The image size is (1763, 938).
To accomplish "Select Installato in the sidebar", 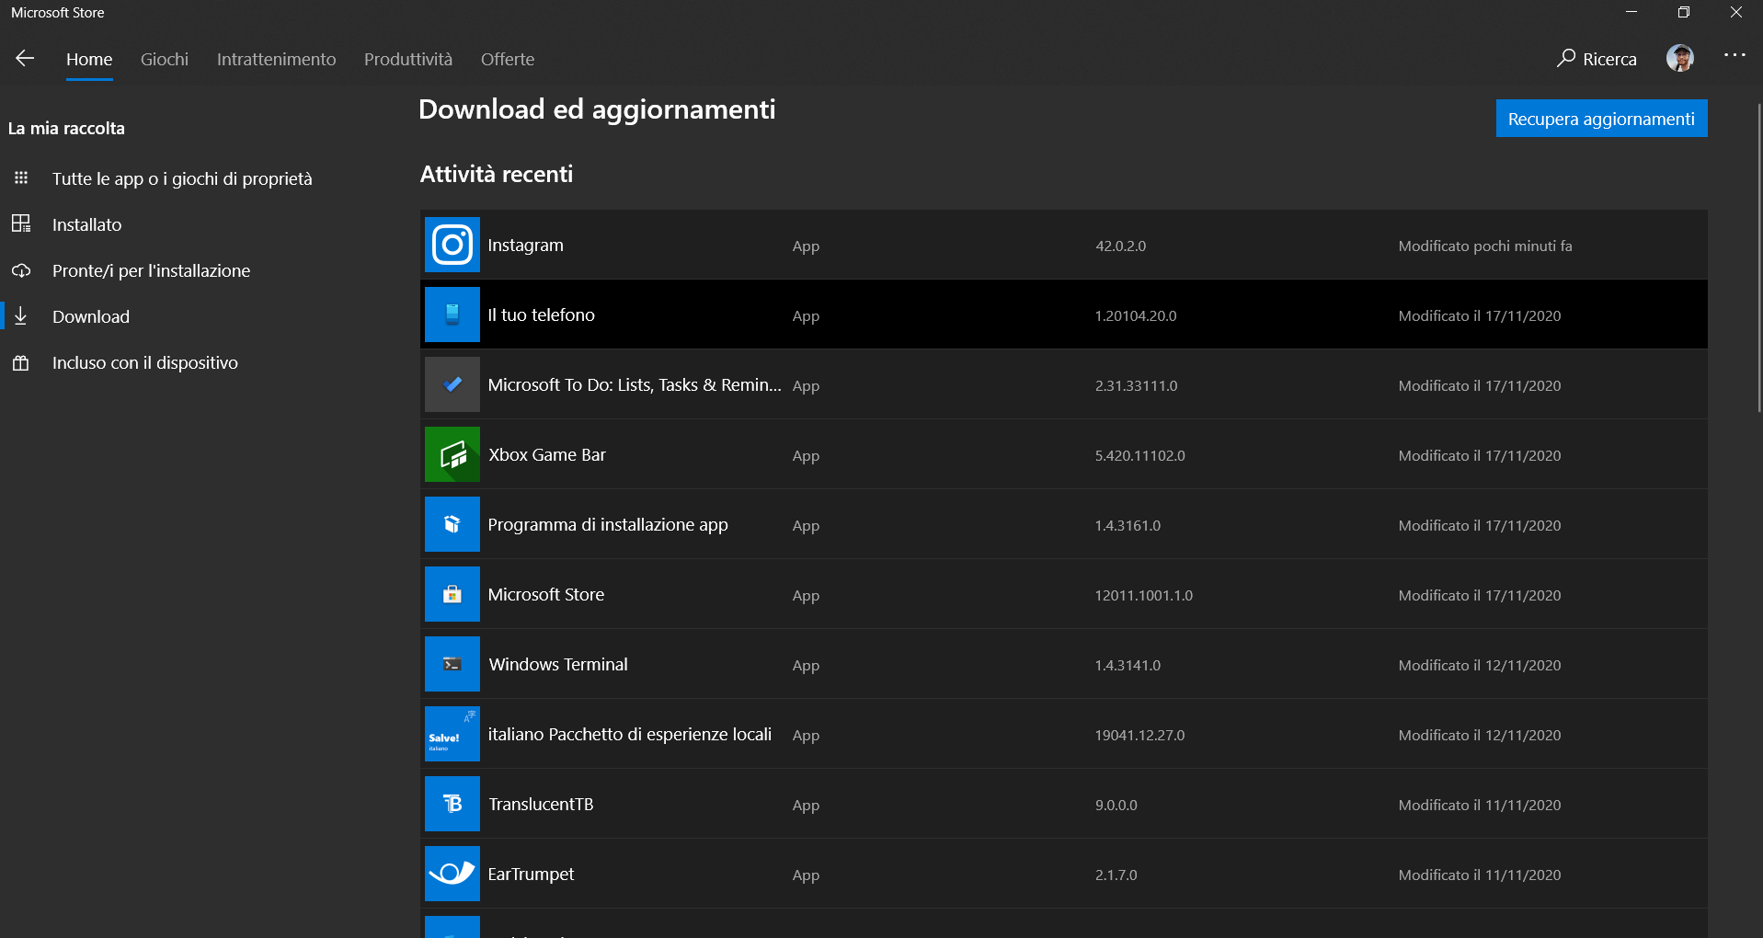I will [86, 224].
